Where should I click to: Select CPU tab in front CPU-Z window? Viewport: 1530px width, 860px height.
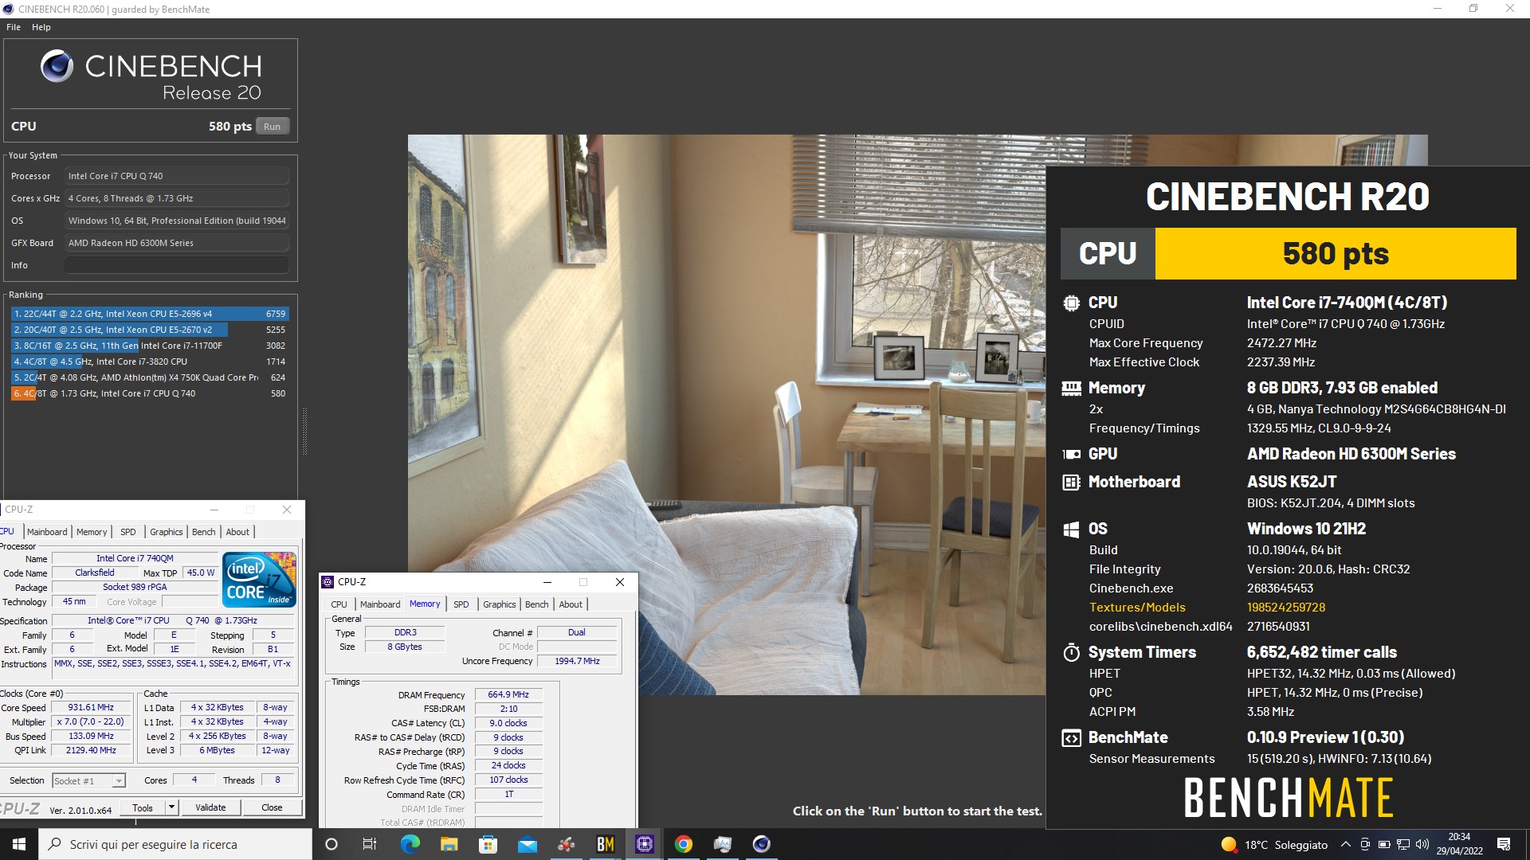(339, 604)
